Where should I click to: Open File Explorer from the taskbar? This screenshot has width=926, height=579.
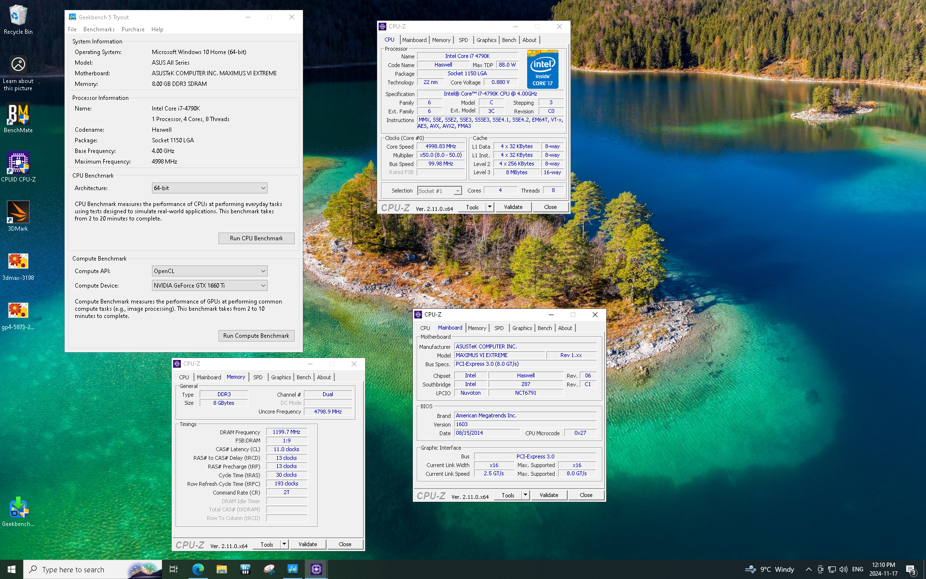pyautogui.click(x=221, y=569)
